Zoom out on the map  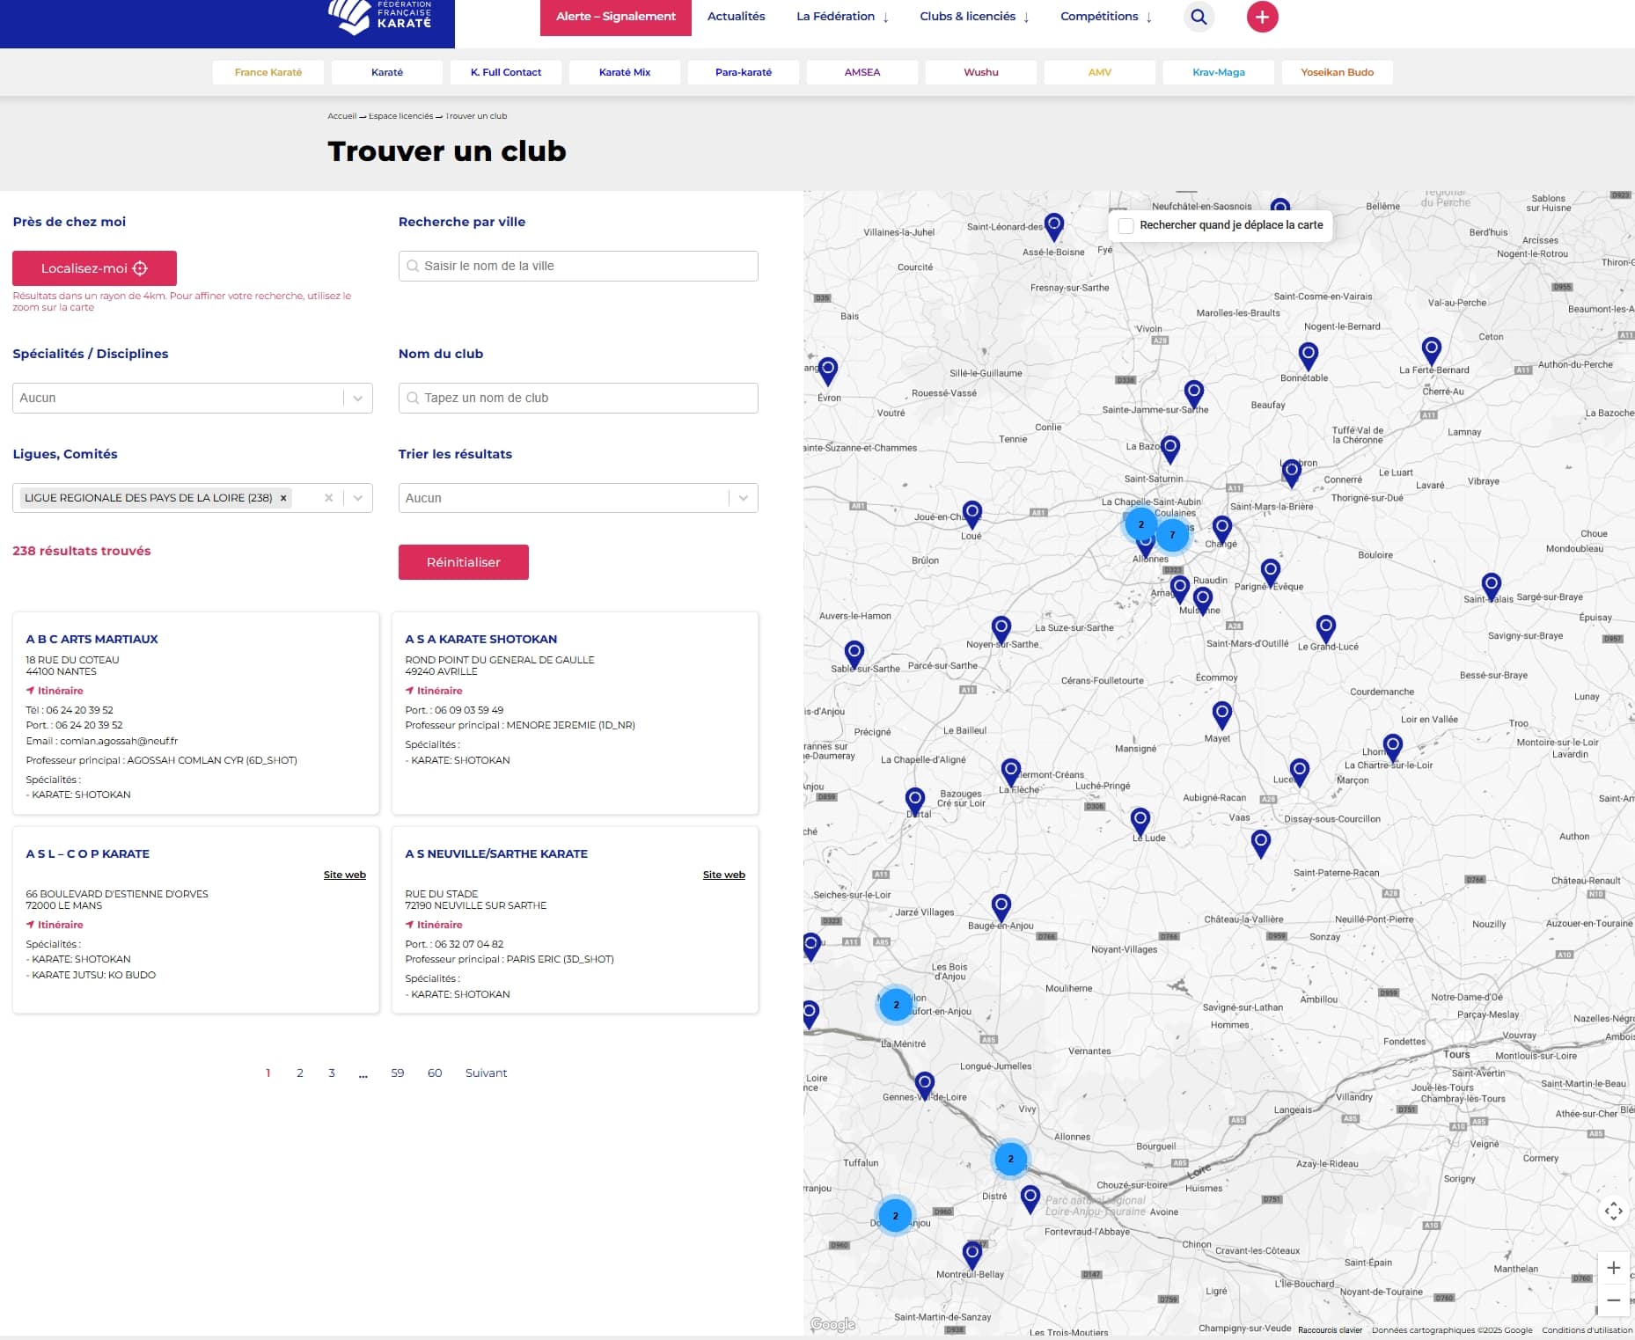(x=1613, y=1300)
